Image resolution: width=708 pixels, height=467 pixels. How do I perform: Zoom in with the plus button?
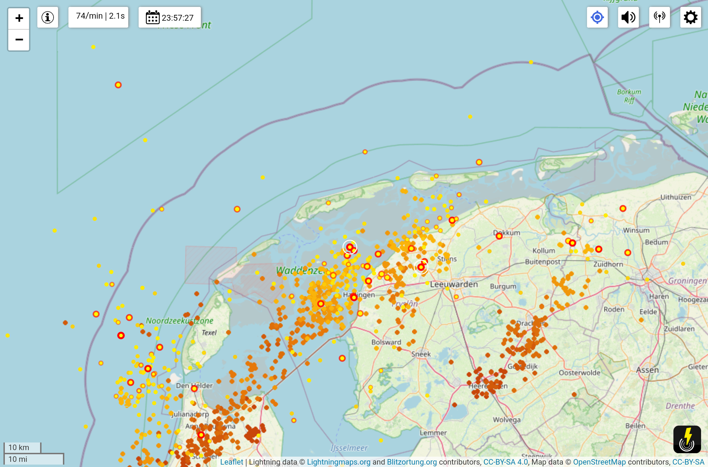19,18
